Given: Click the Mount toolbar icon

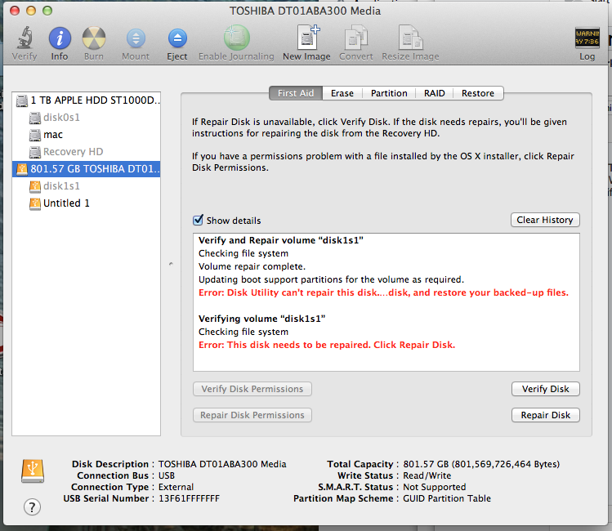Looking at the screenshot, I should tap(136, 38).
